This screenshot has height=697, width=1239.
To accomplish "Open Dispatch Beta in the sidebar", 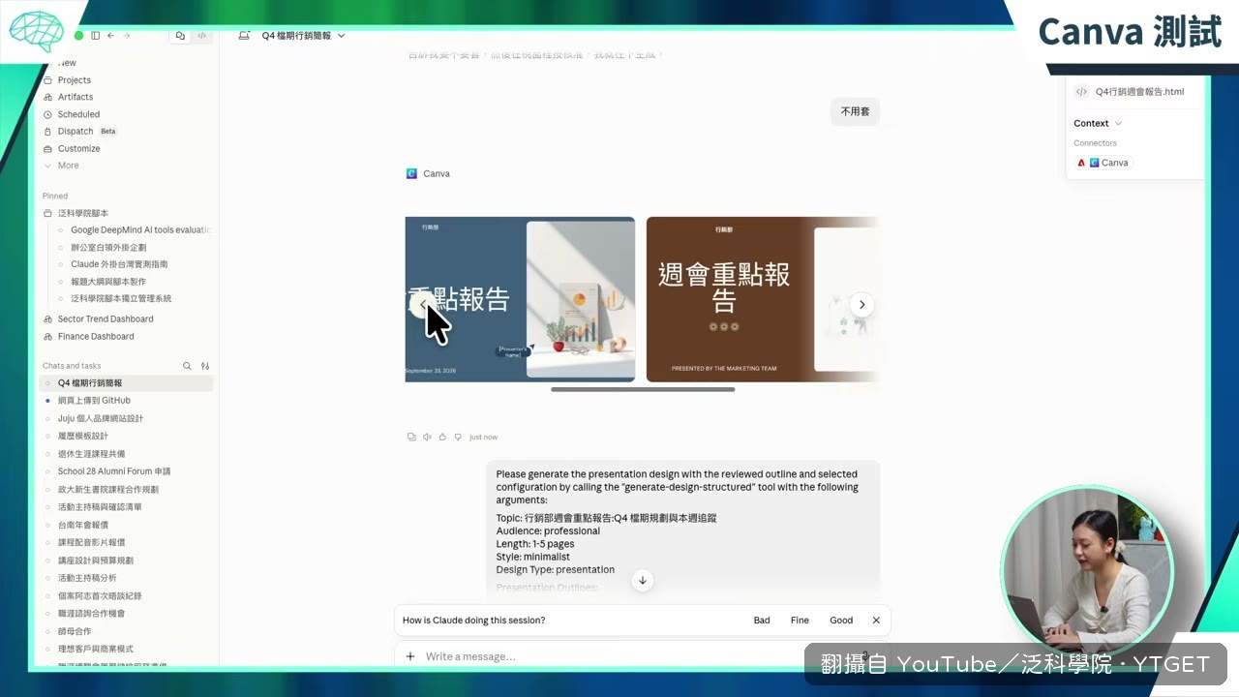I will tap(85, 132).
